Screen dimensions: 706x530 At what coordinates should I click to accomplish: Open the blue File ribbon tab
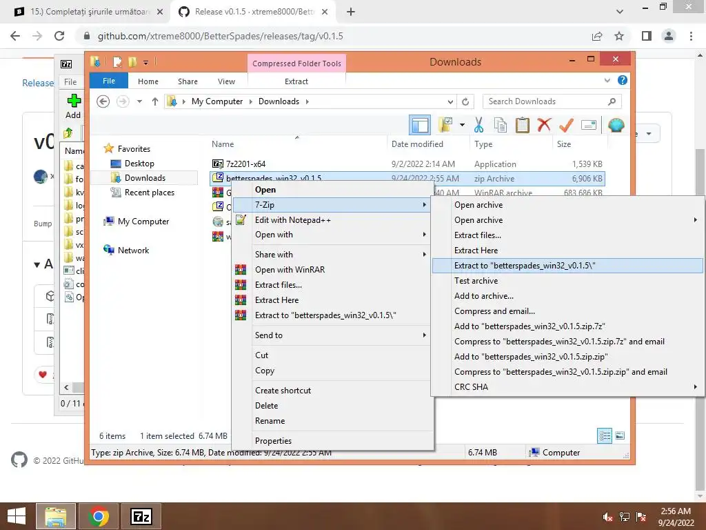109,81
